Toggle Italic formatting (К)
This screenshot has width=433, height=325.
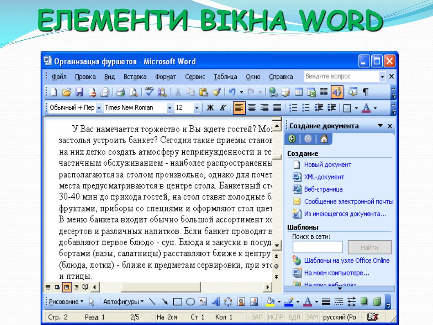[223, 108]
